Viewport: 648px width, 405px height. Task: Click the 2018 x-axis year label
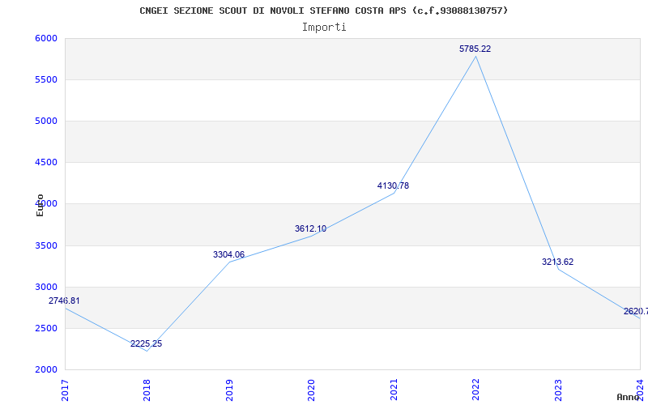tap(147, 390)
